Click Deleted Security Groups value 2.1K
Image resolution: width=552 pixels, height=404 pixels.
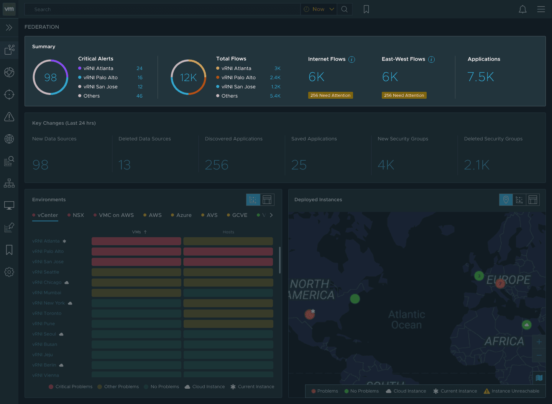pos(477,165)
